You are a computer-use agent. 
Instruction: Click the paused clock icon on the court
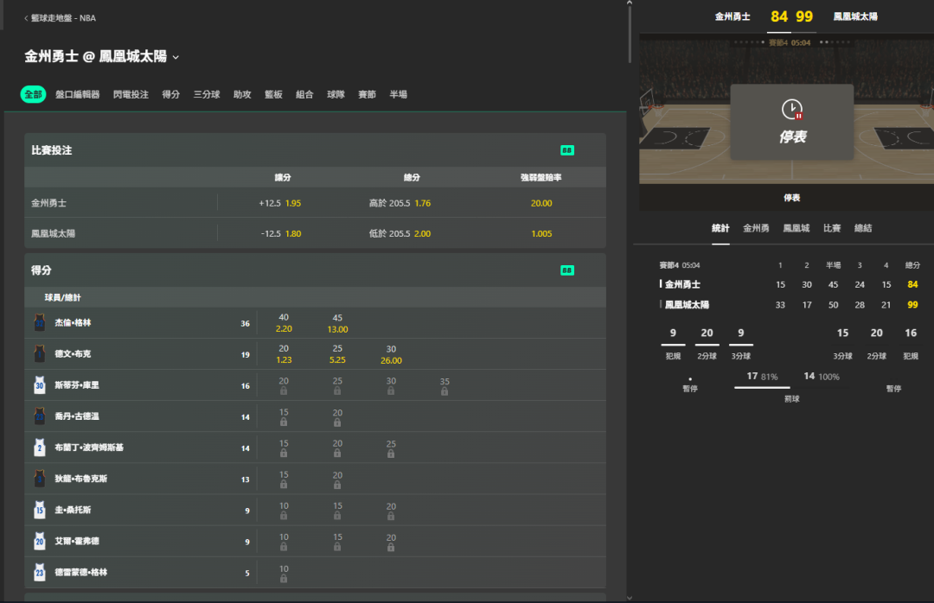click(x=792, y=110)
